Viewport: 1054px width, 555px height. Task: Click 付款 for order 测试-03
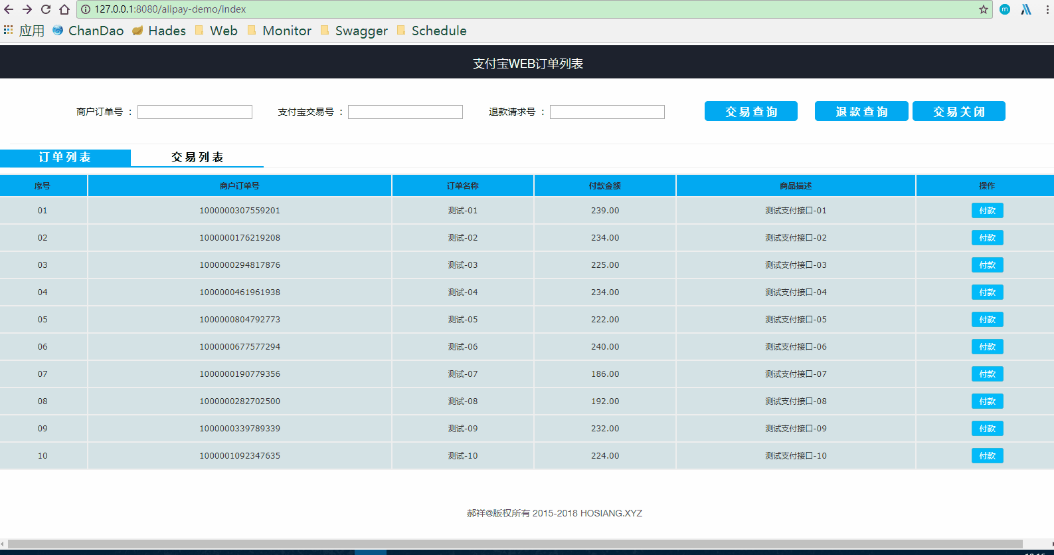(988, 265)
